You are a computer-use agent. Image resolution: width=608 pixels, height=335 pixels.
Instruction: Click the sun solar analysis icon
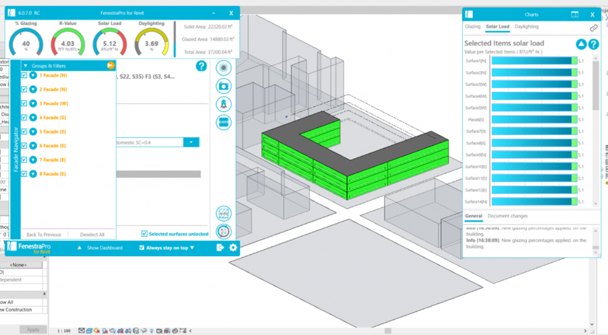223,68
